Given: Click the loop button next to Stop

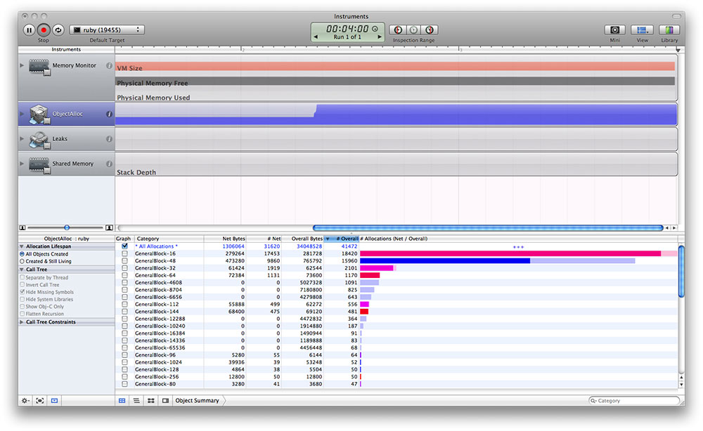Looking at the screenshot, I should tap(58, 30).
